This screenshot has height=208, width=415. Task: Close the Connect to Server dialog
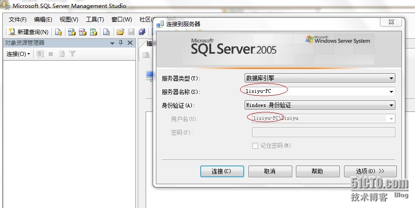pos(391,22)
